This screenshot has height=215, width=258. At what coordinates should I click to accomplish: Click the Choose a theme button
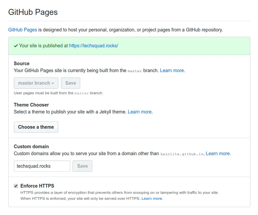[36, 127]
